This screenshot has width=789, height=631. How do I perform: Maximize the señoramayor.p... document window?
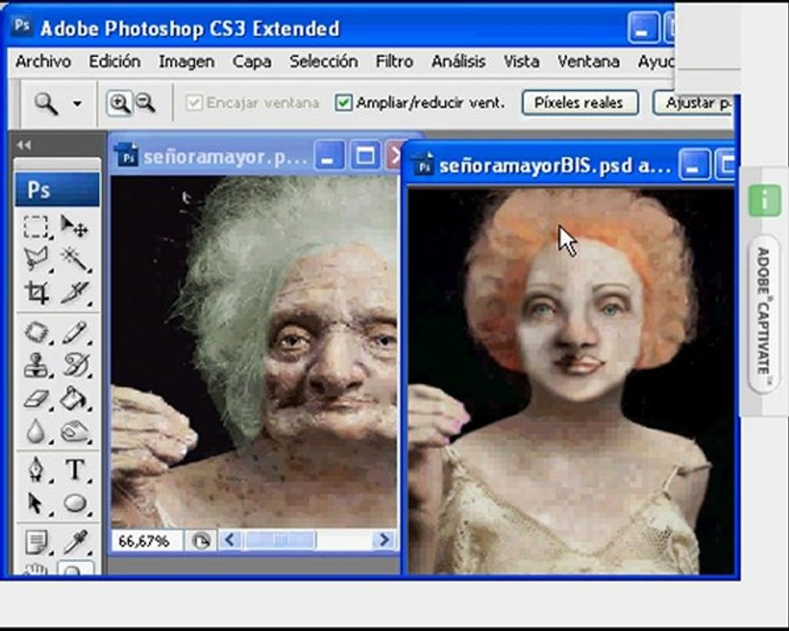coord(365,155)
